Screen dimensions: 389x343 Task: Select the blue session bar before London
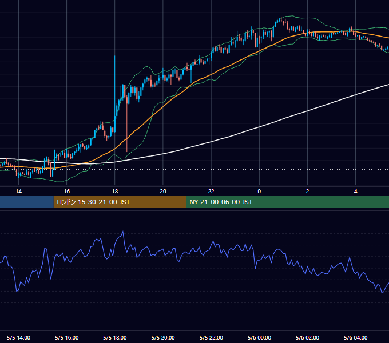tap(27, 202)
